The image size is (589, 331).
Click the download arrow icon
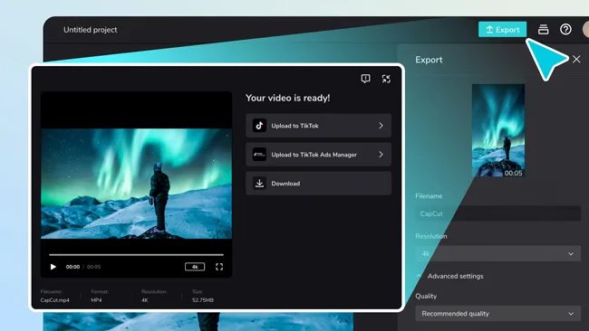point(259,184)
